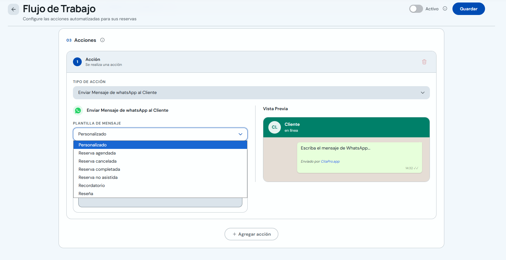Click the CL client avatar in preview
The width and height of the screenshot is (506, 260).
(275, 127)
